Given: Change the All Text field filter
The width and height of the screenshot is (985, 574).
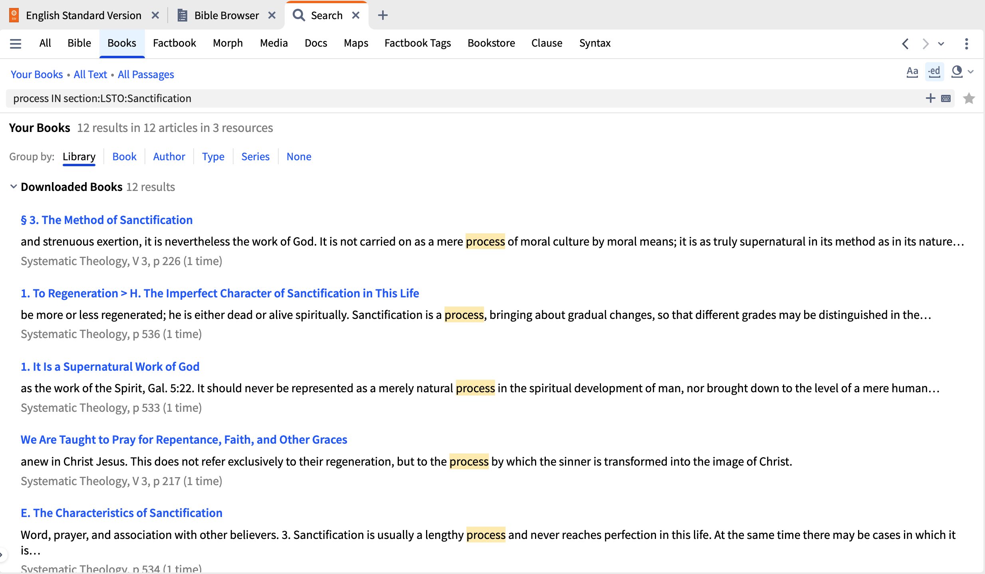Looking at the screenshot, I should coord(90,75).
